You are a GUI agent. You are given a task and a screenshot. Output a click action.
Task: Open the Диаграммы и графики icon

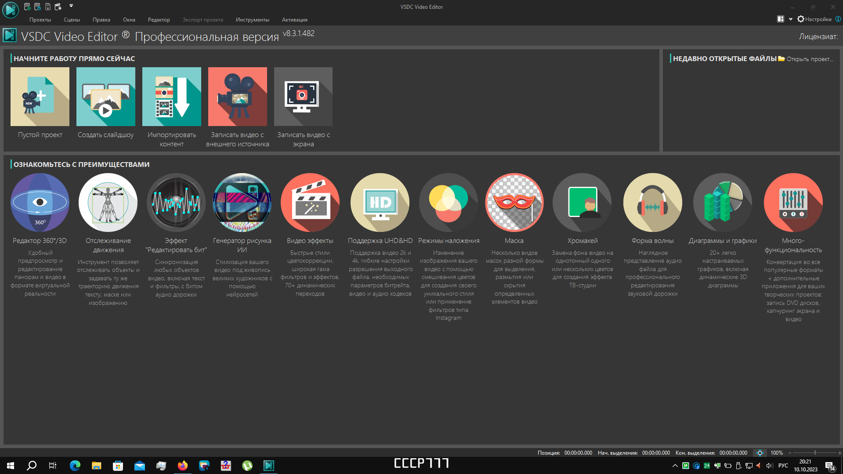[x=723, y=203]
